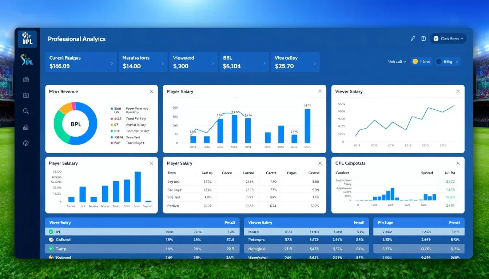The image size is (489, 279).
Task: Toggle the green checkbox beside Tane row
Action: [51, 249]
